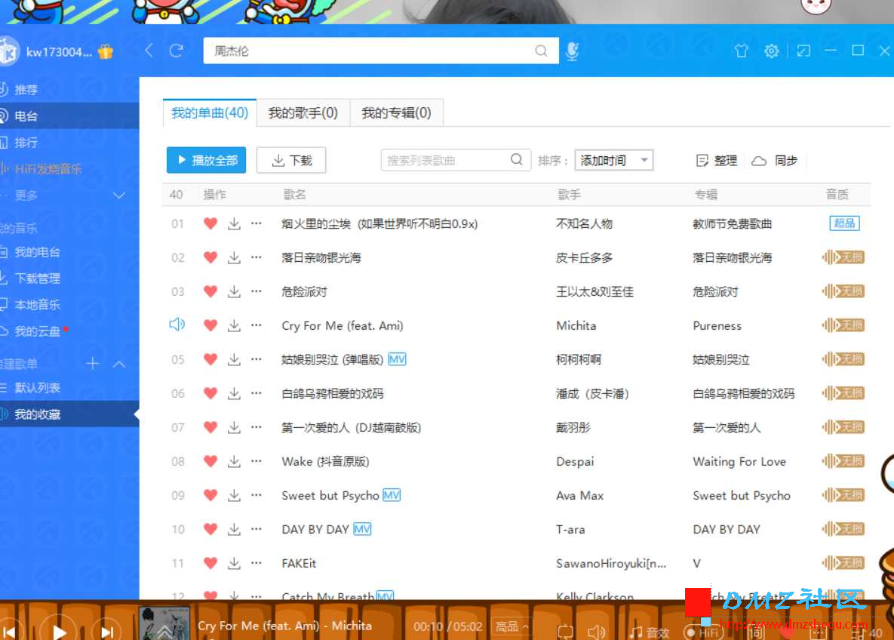Toggle heart for DAY BY DAY
Screen dimensions: 894x640
pyautogui.click(x=210, y=529)
